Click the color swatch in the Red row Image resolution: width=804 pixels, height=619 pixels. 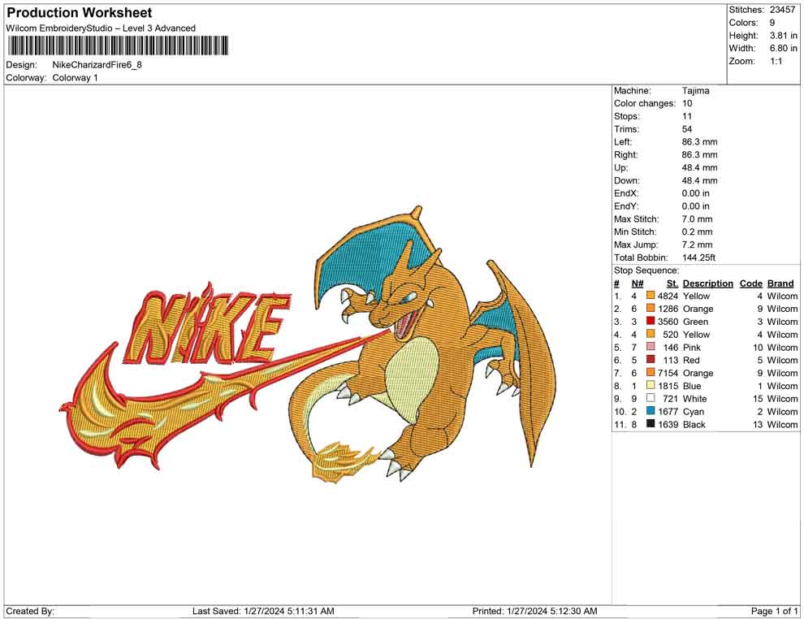(651, 360)
